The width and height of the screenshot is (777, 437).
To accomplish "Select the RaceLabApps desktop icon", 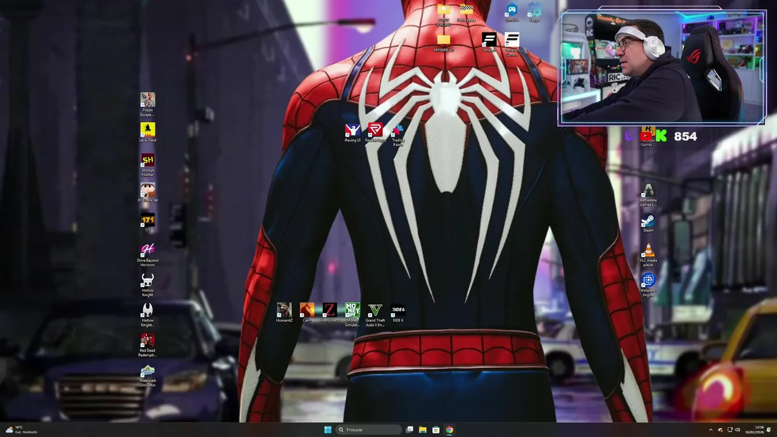I will pyautogui.click(x=375, y=134).
